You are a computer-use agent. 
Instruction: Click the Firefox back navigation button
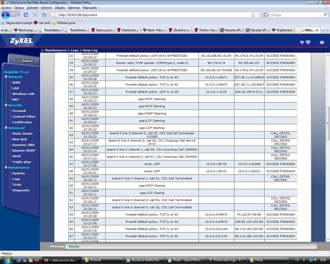[x=6, y=15]
